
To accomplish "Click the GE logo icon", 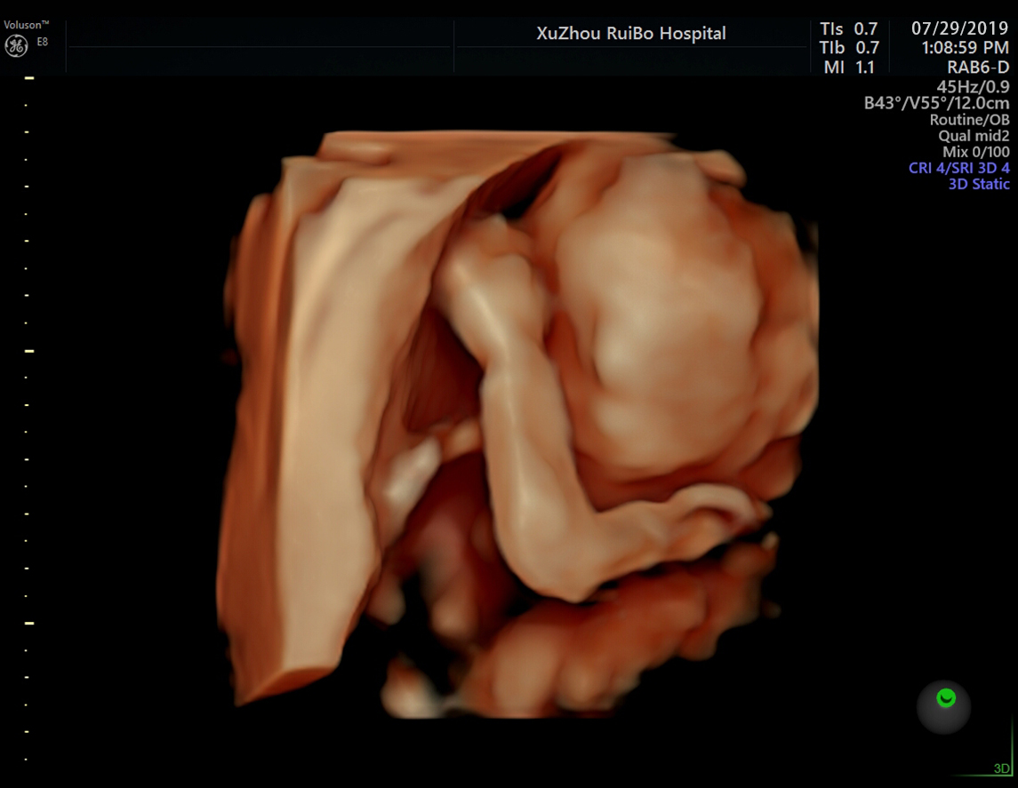I will click(x=16, y=45).
